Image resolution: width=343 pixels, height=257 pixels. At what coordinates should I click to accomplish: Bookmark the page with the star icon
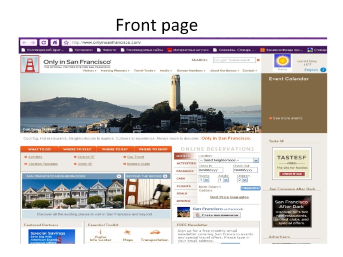[66, 42]
